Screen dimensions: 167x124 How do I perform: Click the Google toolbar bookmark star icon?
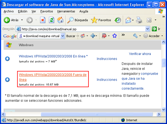[x=114, y=36]
